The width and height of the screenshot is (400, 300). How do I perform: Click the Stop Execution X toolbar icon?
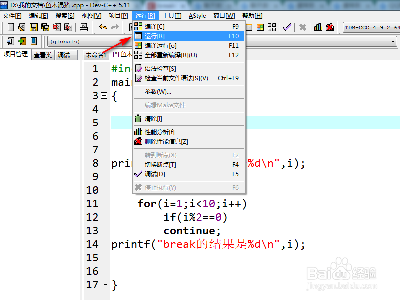[303, 27]
